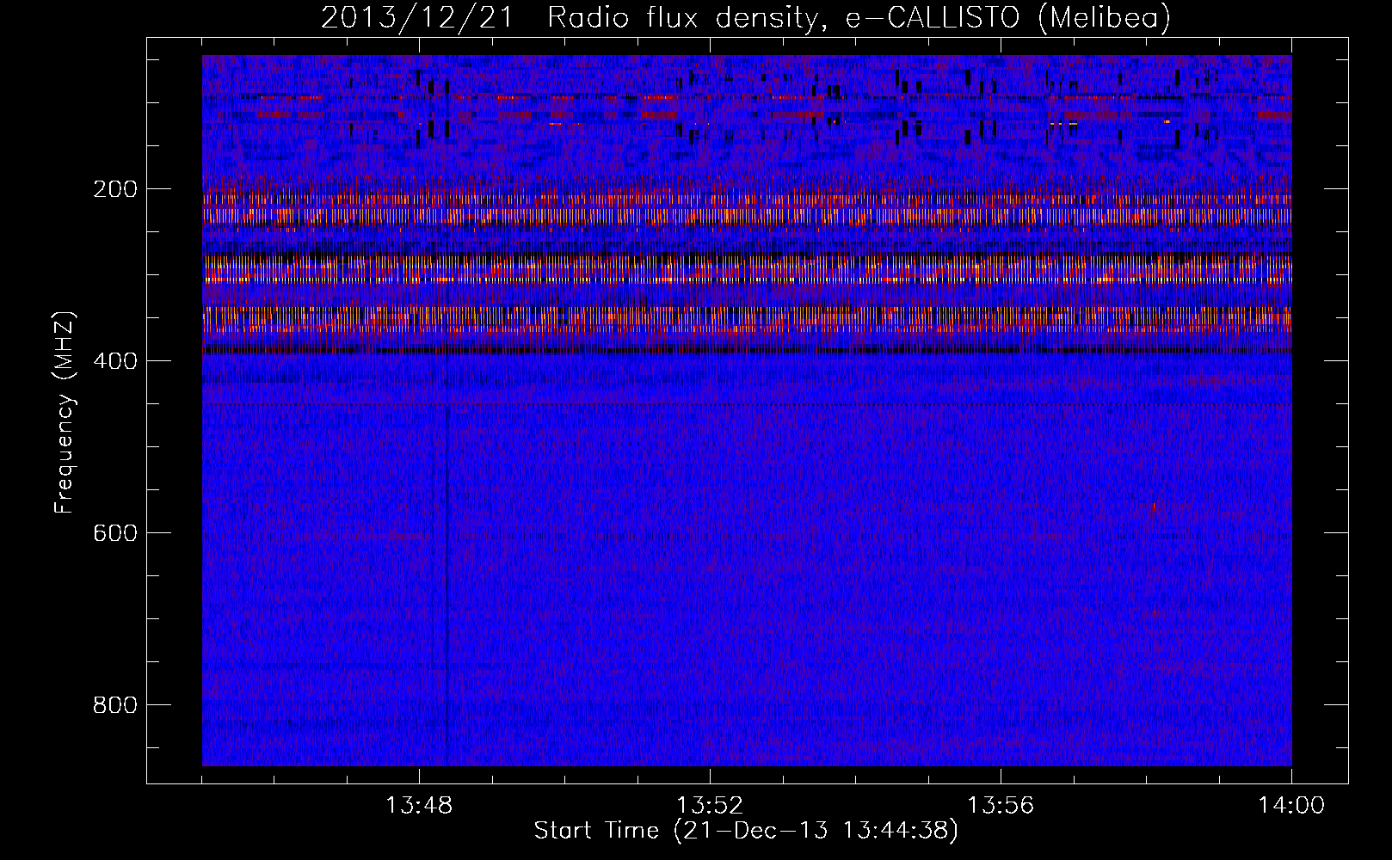Click the 14:00 time tick label

[x=1291, y=806]
